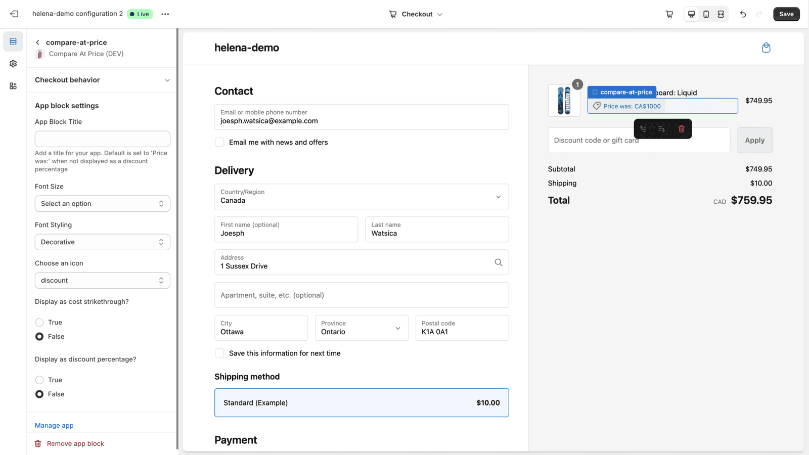This screenshot has height=455, width=809.
Task: Open the three-dot menu next to Live badge
Action: [165, 14]
